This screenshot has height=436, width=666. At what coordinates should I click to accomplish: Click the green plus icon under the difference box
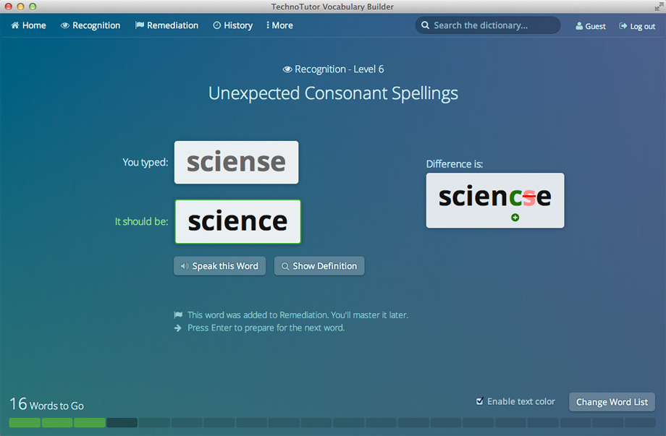[515, 217]
